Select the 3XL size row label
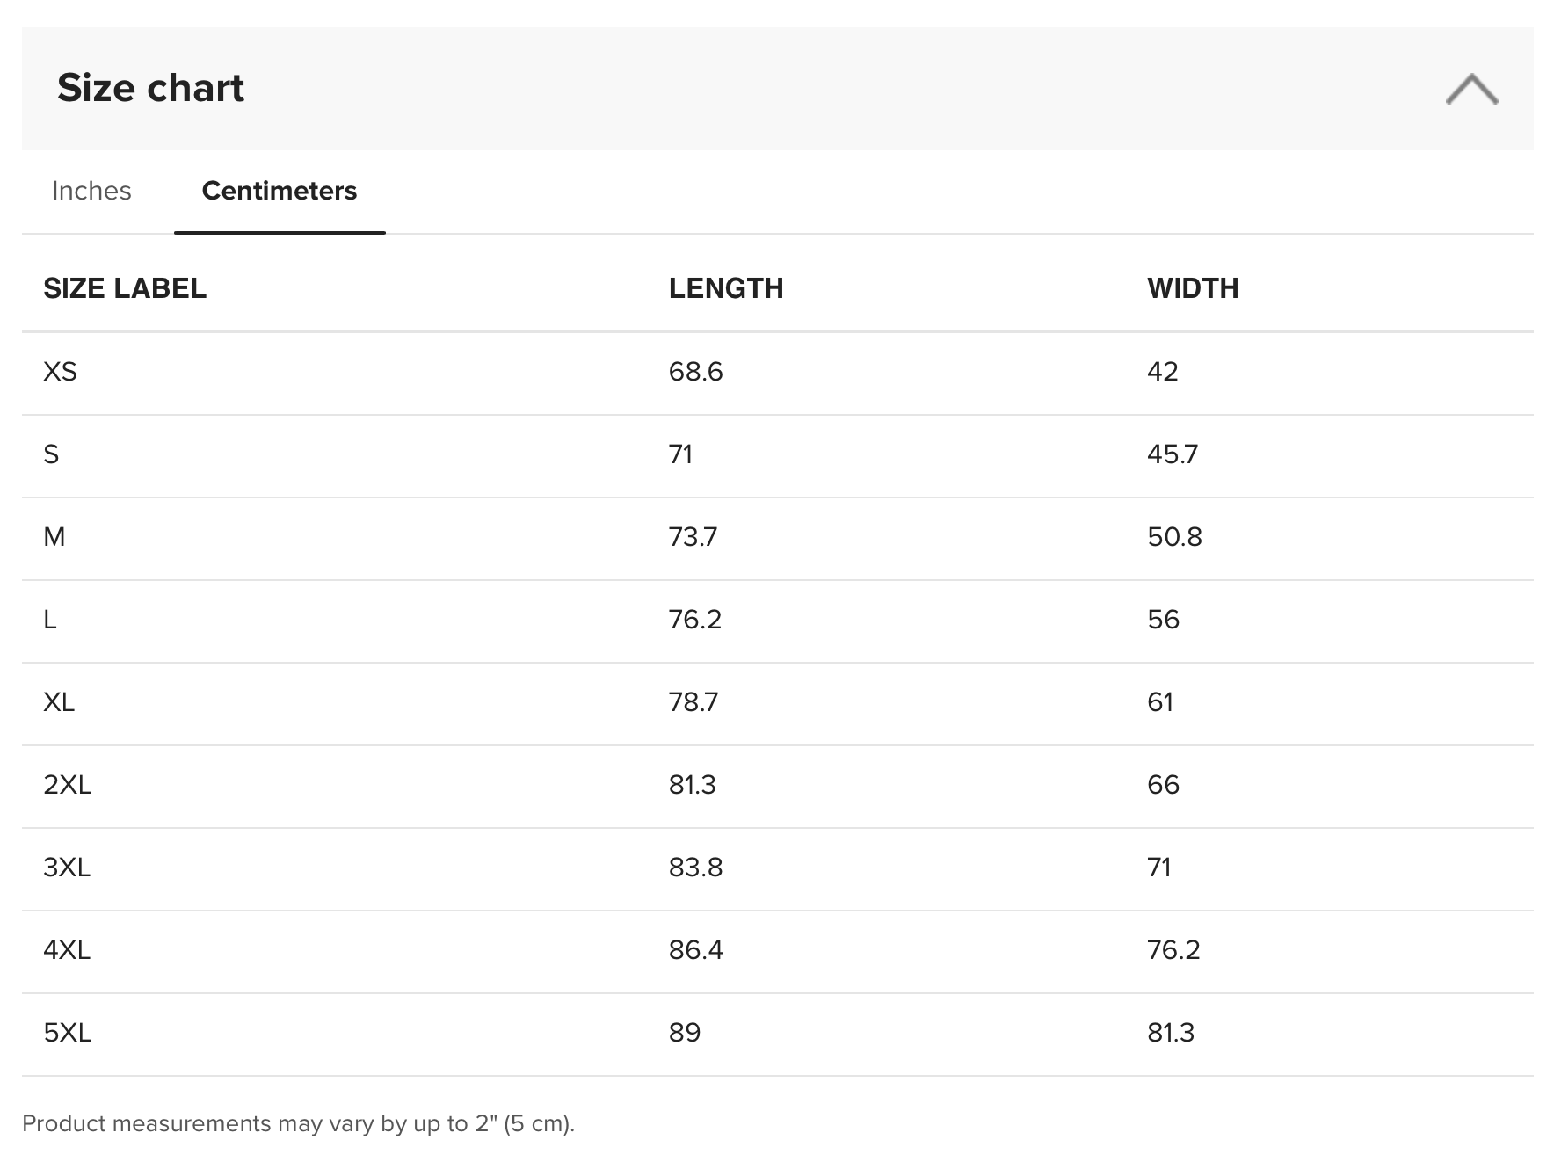Screen dimensions: 1554x1169 click(67, 868)
